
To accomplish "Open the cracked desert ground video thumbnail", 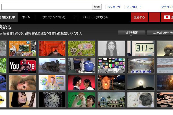I will [165, 100].
